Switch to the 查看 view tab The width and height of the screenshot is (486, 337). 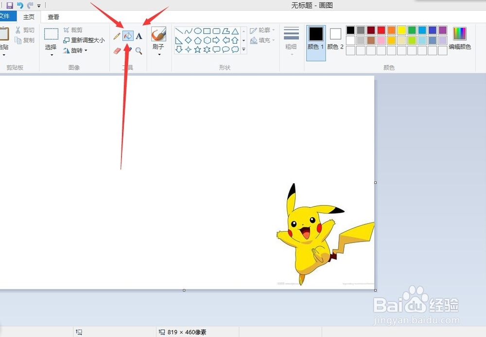(x=53, y=17)
